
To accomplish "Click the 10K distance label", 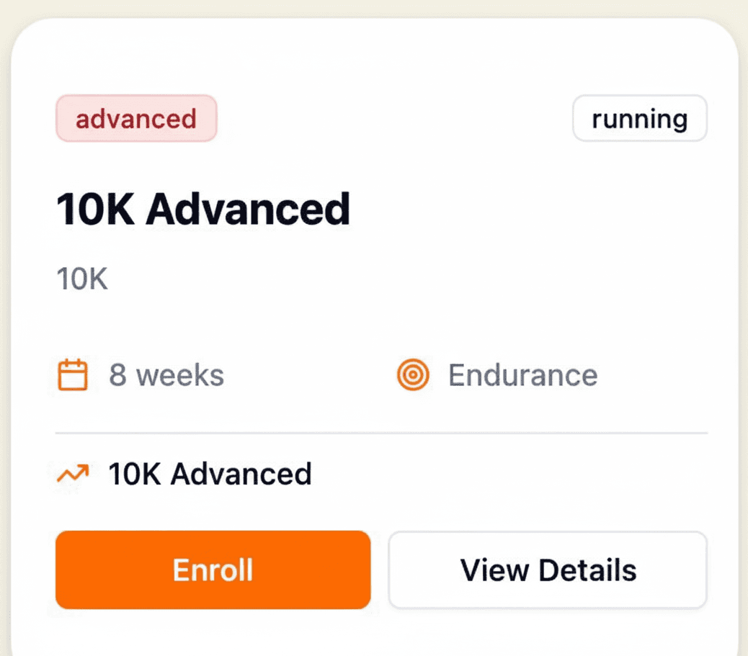I will tap(81, 279).
